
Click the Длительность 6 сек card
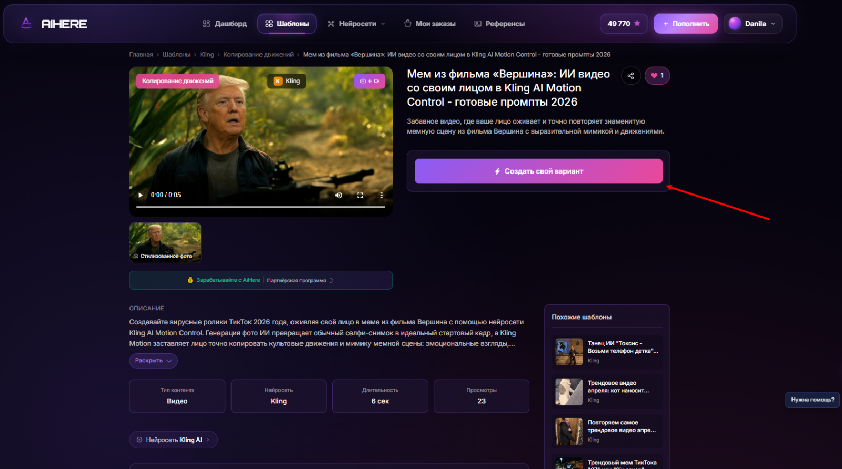tap(380, 396)
